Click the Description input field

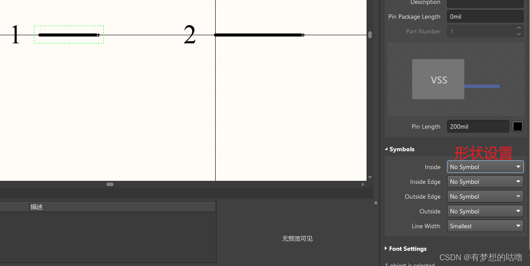pyautogui.click(x=485, y=3)
